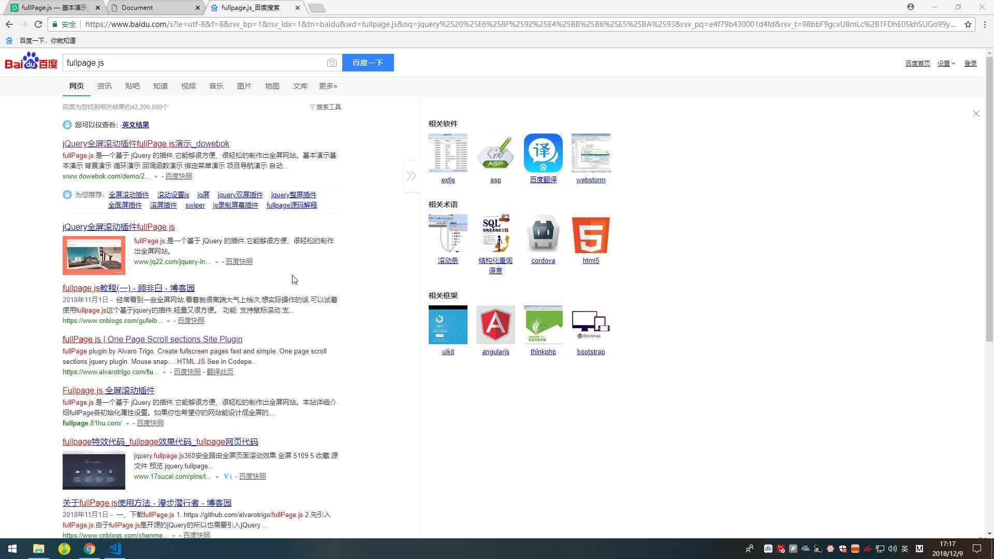Open 翻译此页 link under alvarotrigo result
Image resolution: width=994 pixels, height=559 pixels.
click(220, 372)
